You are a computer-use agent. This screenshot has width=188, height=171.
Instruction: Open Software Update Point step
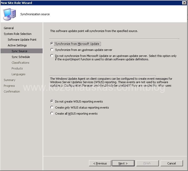pos(22,40)
